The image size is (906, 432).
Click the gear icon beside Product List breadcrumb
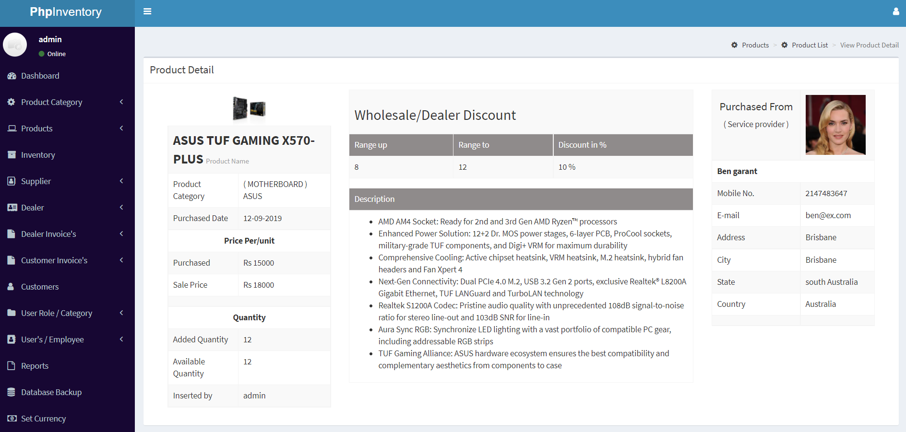[x=785, y=45]
